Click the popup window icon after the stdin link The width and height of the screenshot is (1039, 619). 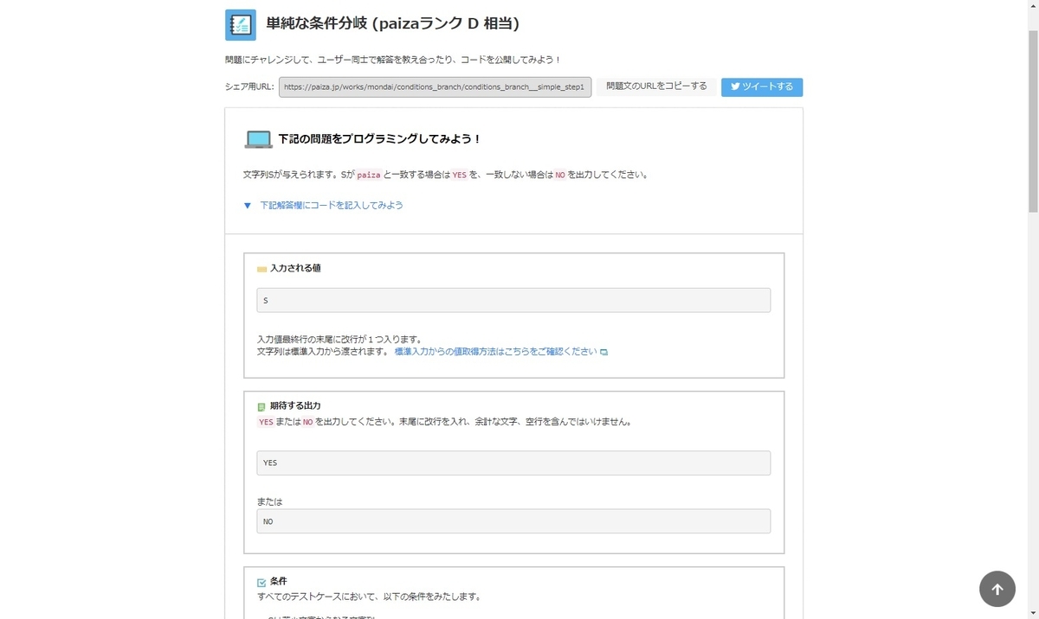click(x=603, y=351)
